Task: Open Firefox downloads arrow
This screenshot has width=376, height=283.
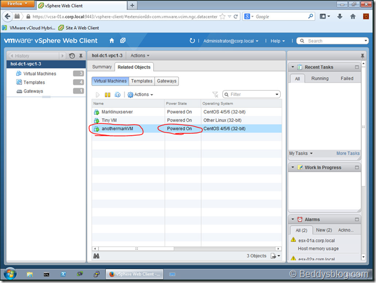Action: (x=340, y=16)
